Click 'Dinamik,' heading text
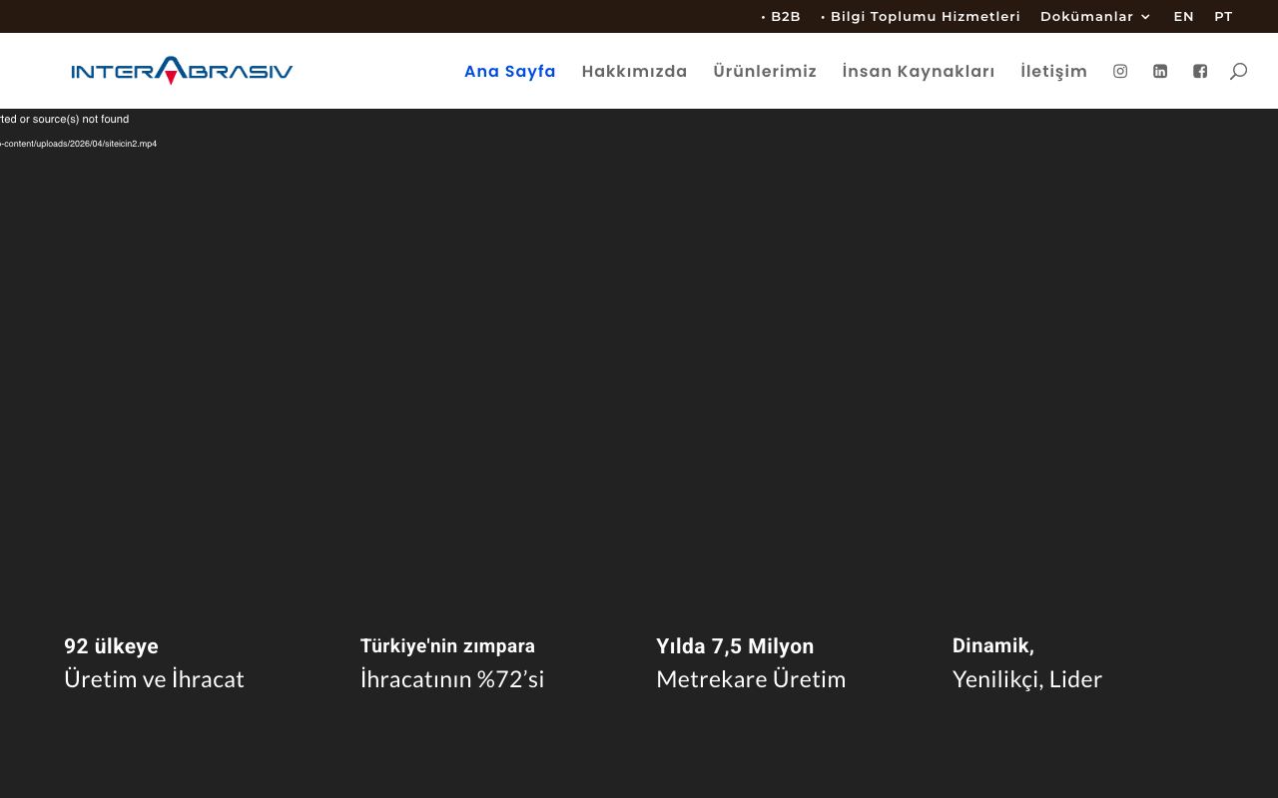 (993, 645)
